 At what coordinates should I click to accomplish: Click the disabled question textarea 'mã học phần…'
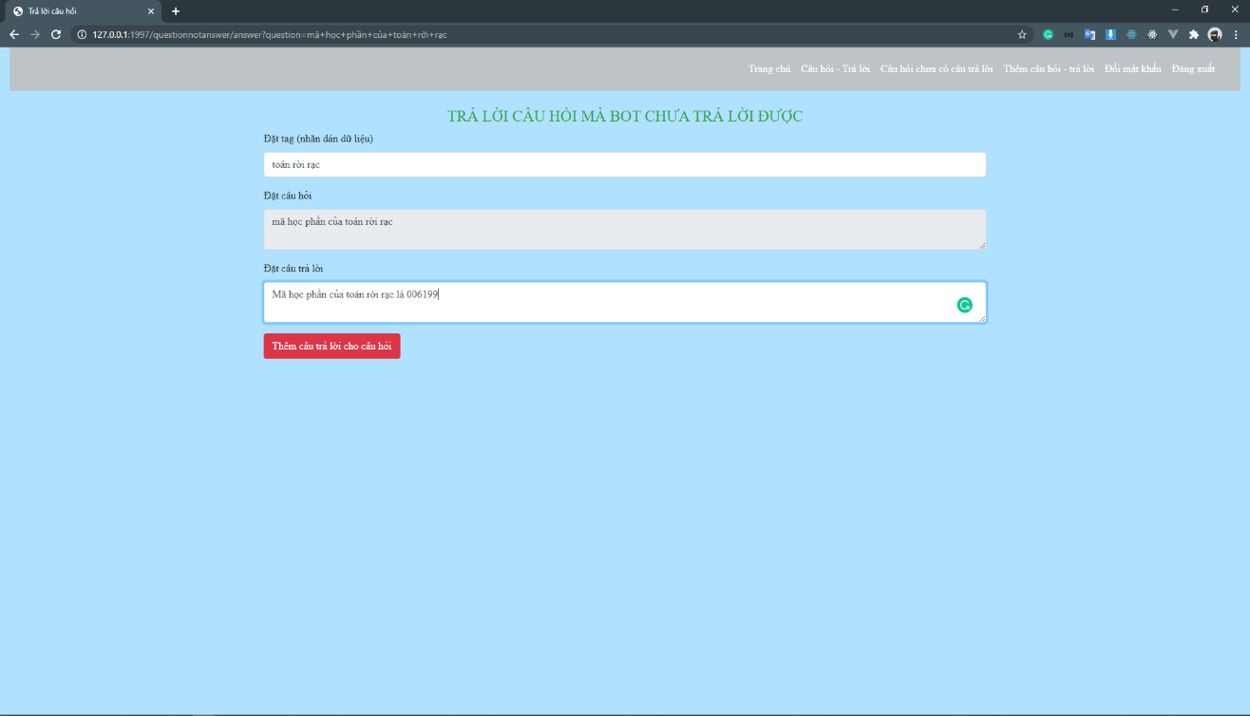click(x=624, y=230)
